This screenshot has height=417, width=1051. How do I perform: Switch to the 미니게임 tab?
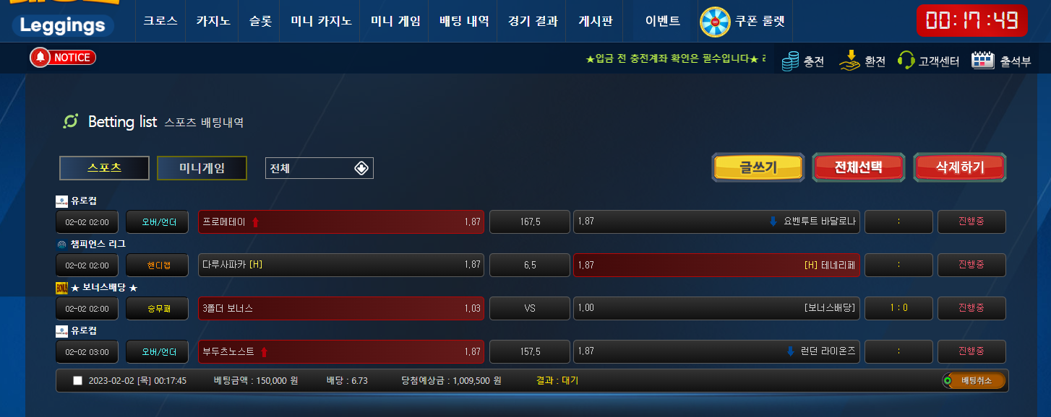pyautogui.click(x=202, y=168)
